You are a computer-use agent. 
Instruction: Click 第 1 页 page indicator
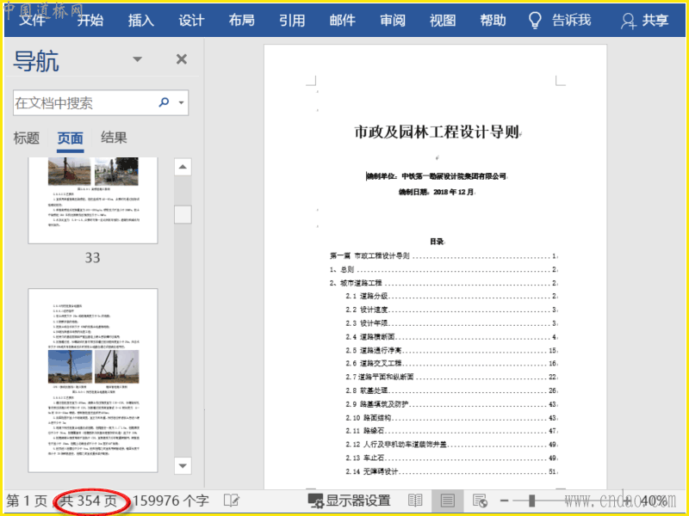coord(27,501)
